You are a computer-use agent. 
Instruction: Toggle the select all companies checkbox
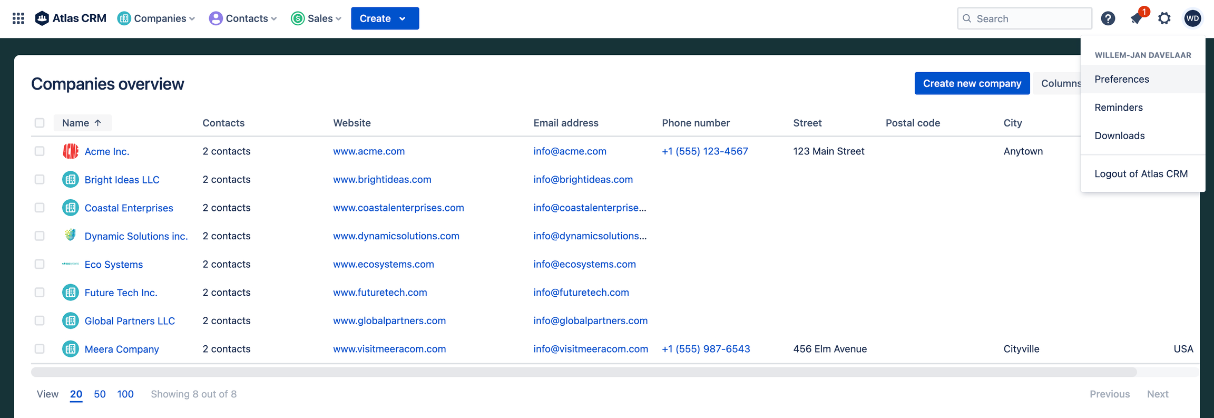40,123
